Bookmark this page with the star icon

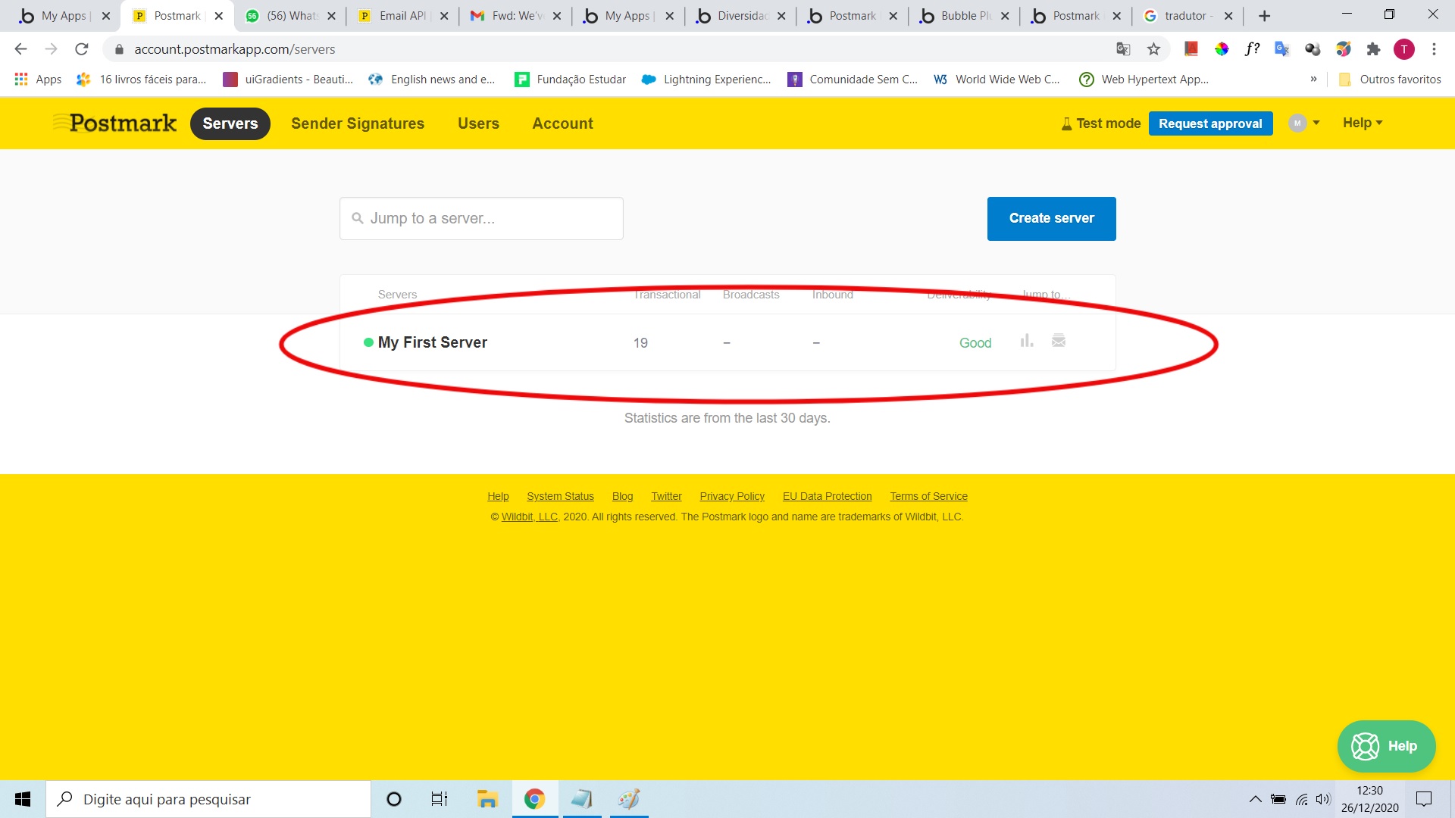tap(1153, 49)
